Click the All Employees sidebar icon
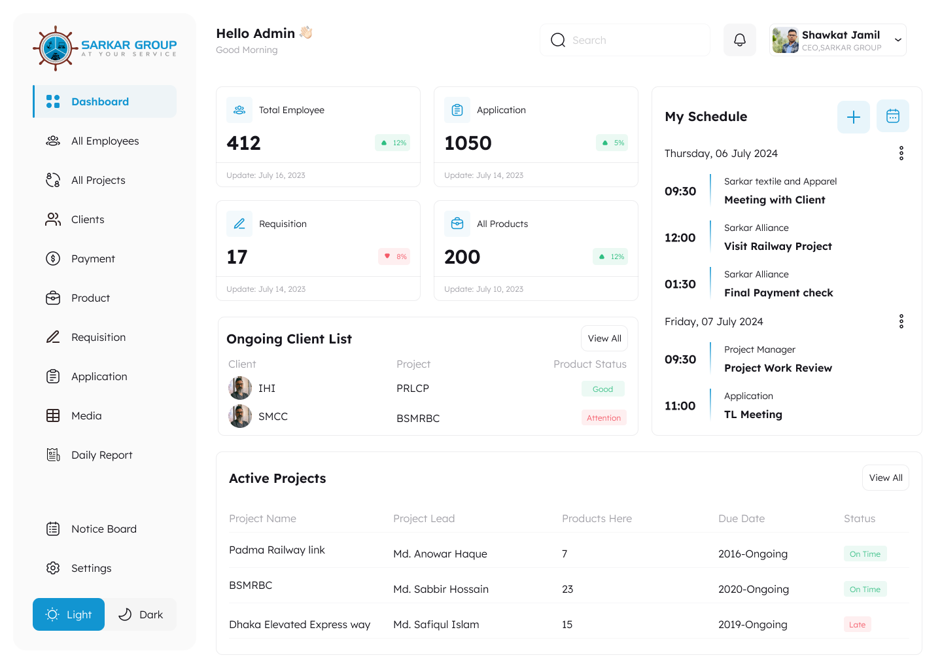The height and width of the screenshot is (670, 942). (53, 141)
